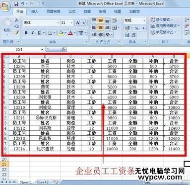Open the 宋体 font name dropdown
The width and height of the screenshot is (190, 185).
click(x=58, y=23)
